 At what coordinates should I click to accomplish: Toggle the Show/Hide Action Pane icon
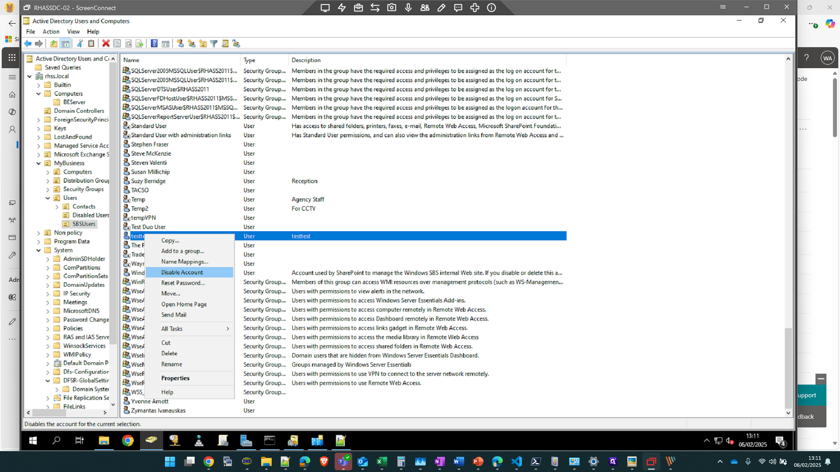(x=165, y=43)
